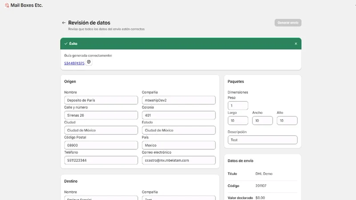This screenshot has height=200, width=356.
Task: Click the Dimensiones label in Paquetes
Action: [x=238, y=92]
